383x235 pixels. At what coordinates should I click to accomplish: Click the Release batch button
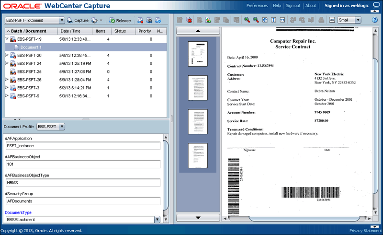[x=120, y=21]
